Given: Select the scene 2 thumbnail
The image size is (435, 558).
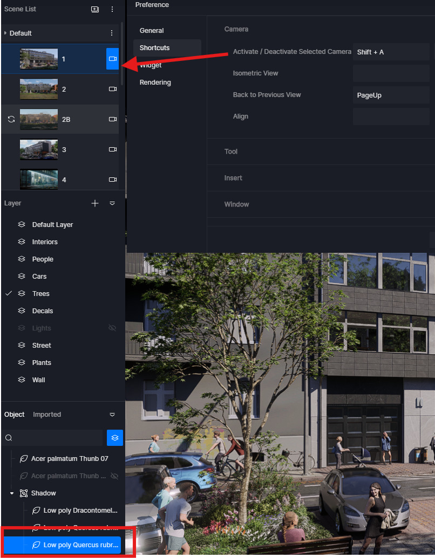Looking at the screenshot, I should [x=39, y=89].
